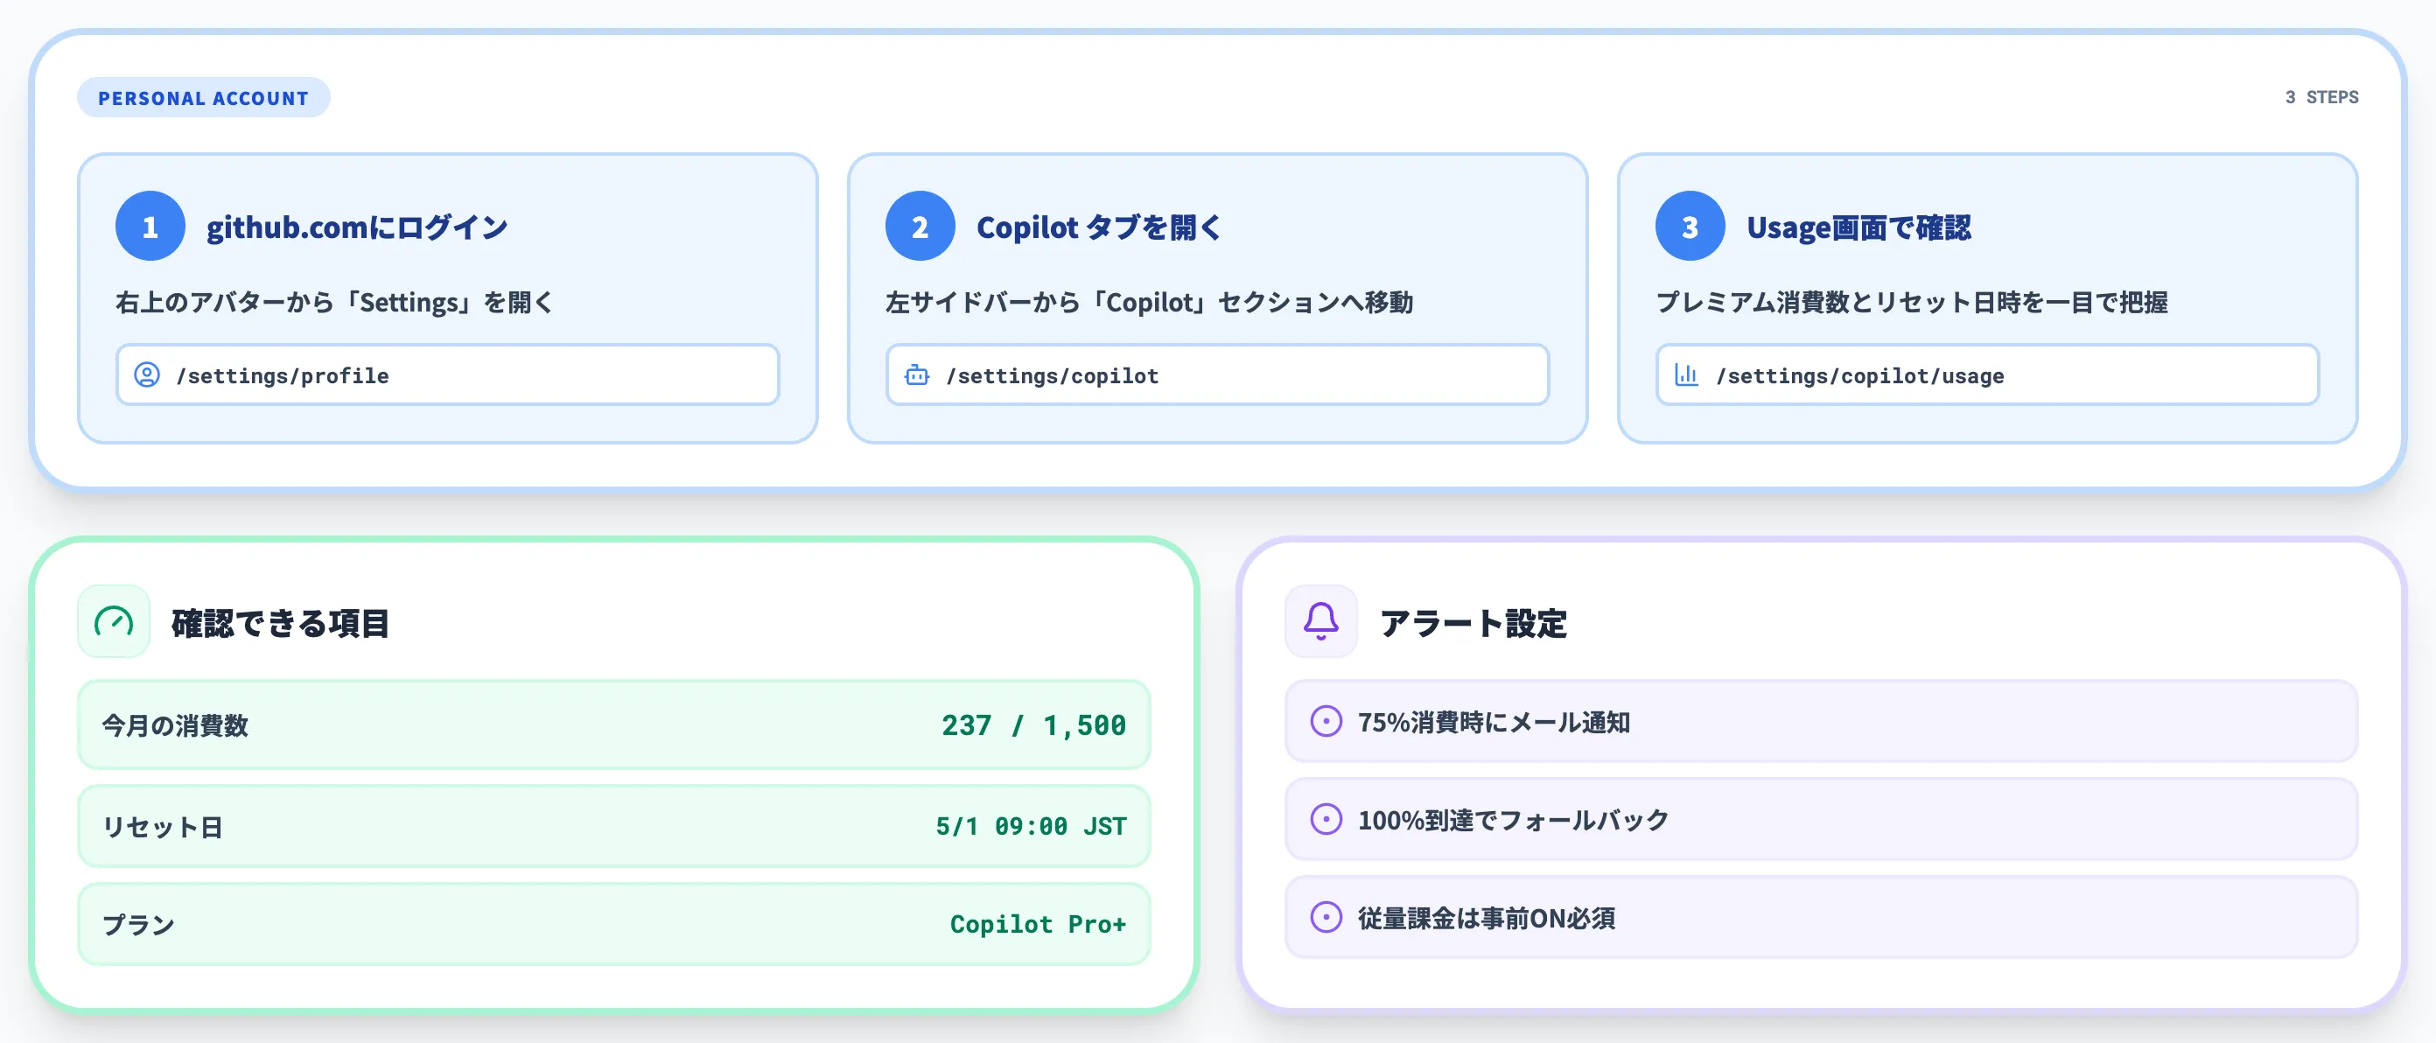The width and height of the screenshot is (2436, 1043).
Task: Click the 3 STEPS label
Action: 2321,97
